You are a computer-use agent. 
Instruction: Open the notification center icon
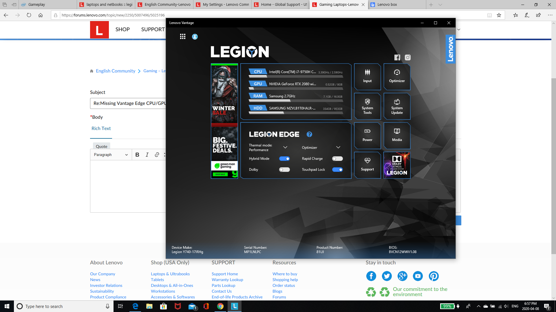[x=547, y=307]
